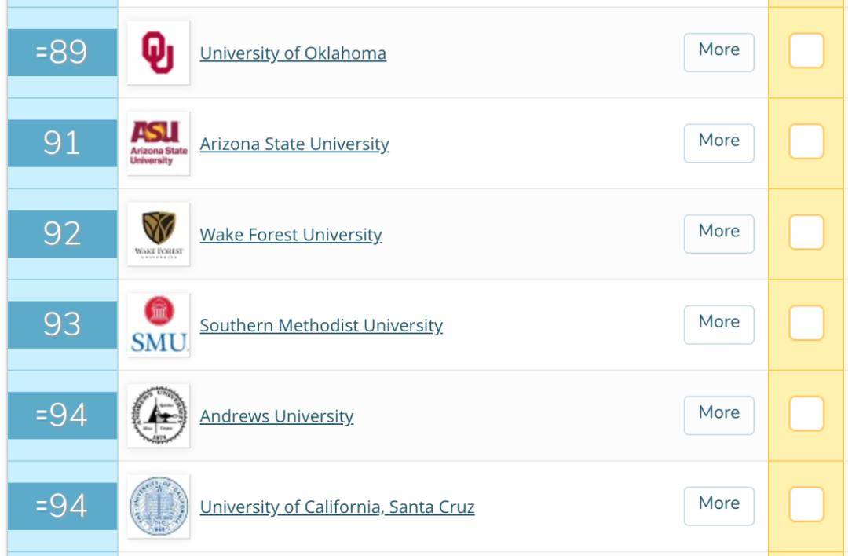Click the Arizona State University ASU logo
This screenshot has width=848, height=556.
[158, 143]
